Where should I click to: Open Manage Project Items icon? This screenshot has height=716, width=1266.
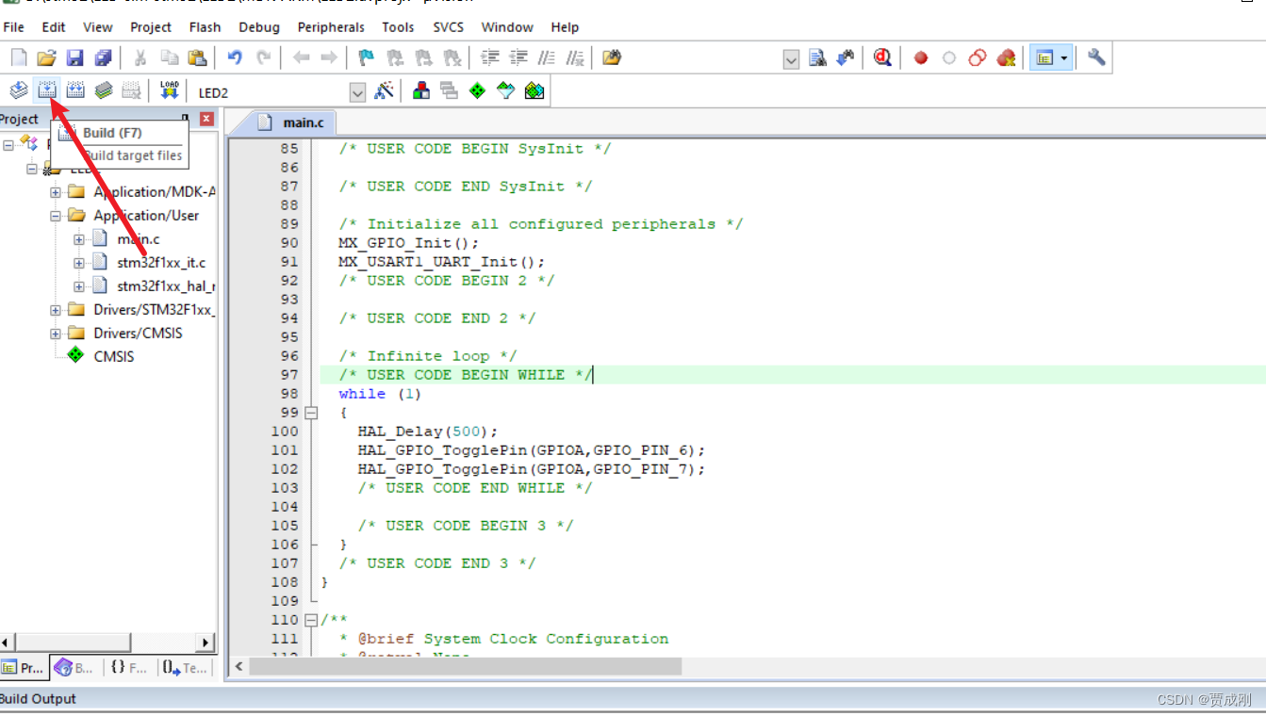click(x=421, y=91)
